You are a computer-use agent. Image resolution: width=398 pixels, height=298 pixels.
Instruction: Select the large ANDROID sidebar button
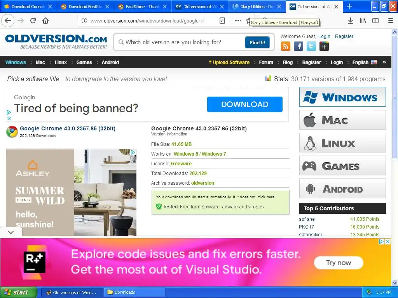(342, 189)
